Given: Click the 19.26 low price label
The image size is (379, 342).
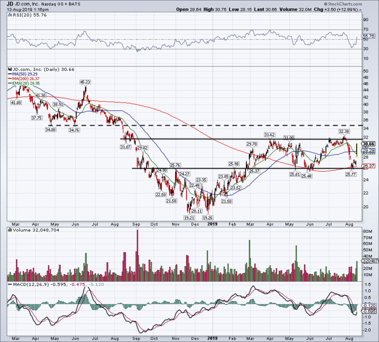Looking at the screenshot, I should (x=208, y=218).
